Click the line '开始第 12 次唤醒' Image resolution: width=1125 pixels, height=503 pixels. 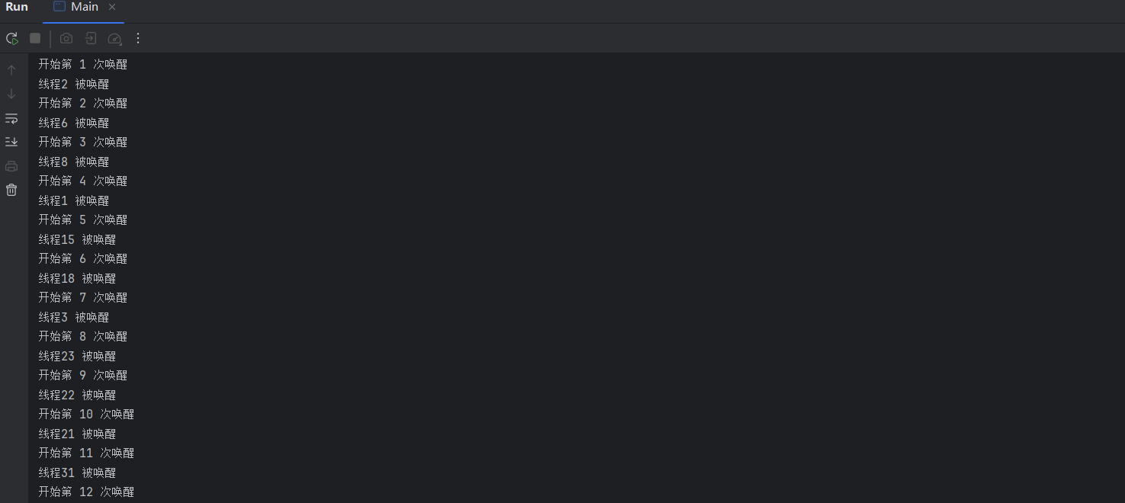(86, 492)
